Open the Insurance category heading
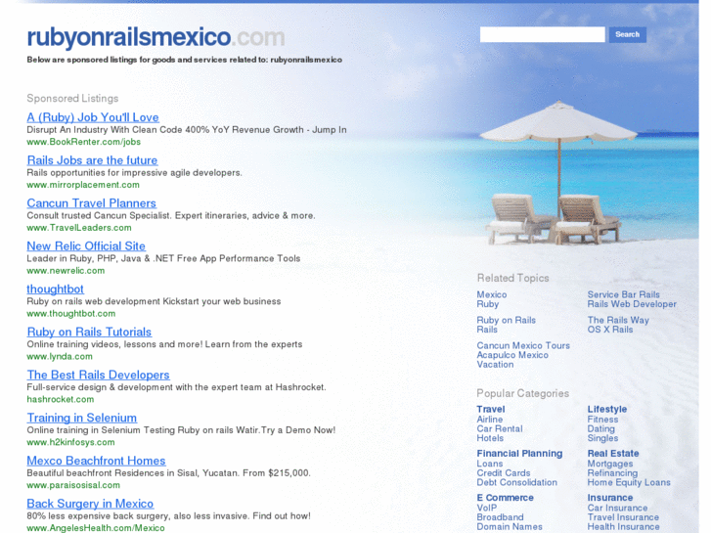The image size is (711, 533). [x=610, y=498]
